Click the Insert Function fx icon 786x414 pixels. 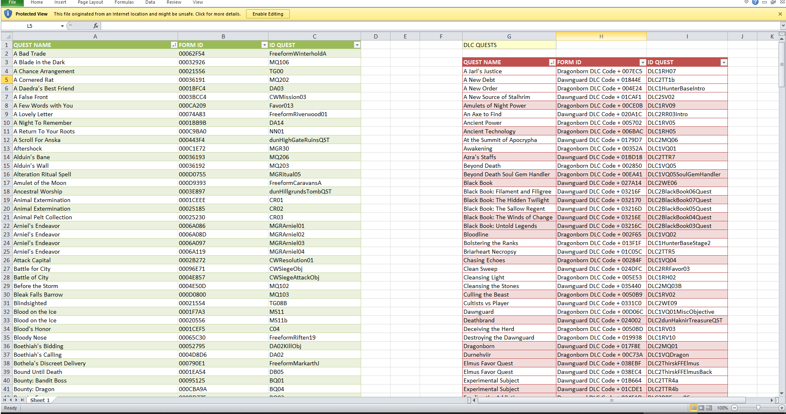pyautogui.click(x=95, y=26)
